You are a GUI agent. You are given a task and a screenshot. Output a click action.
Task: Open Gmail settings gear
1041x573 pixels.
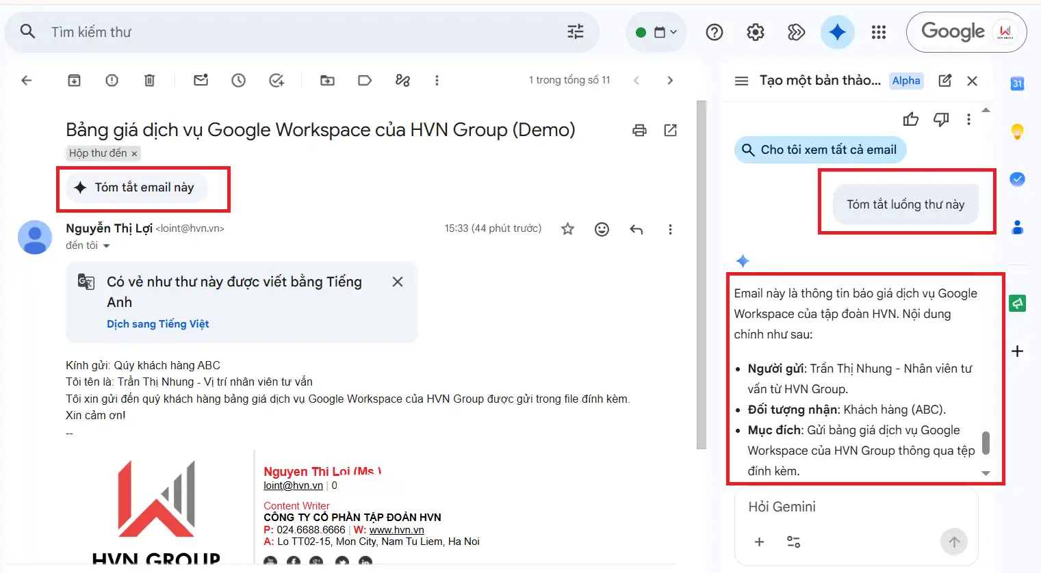[x=756, y=32]
